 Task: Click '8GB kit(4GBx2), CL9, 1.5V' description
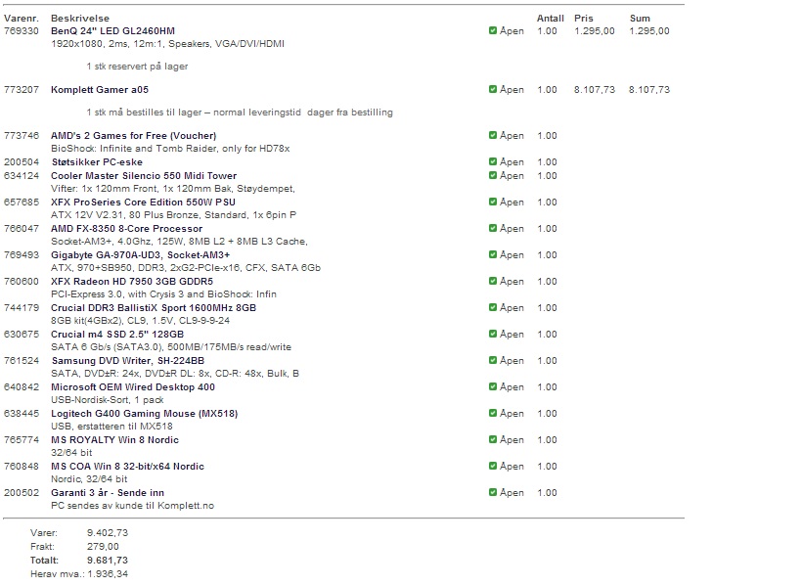pos(140,320)
